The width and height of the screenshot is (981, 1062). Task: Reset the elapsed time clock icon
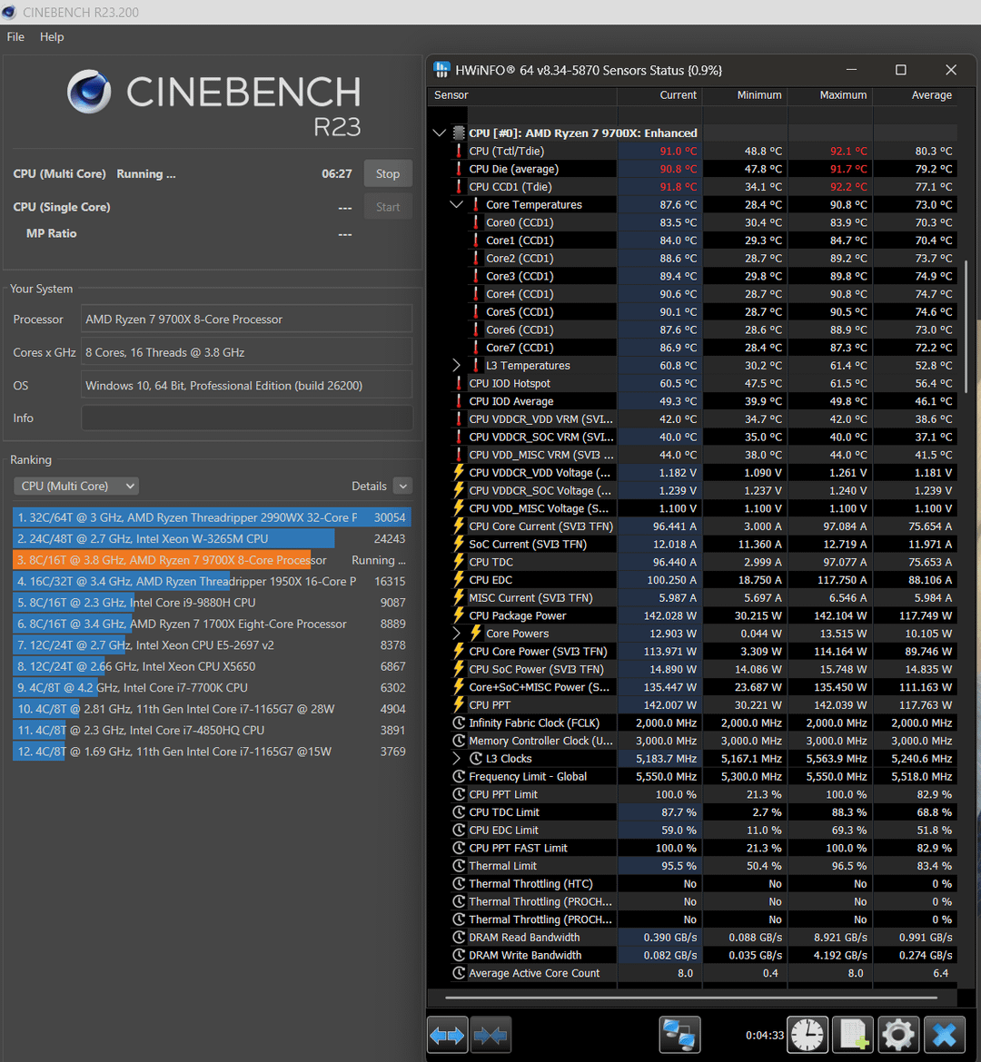point(808,1035)
